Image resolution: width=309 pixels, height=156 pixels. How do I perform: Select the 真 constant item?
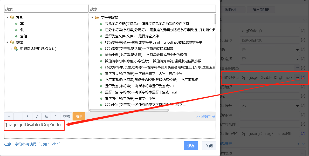pyautogui.click(x=22, y=24)
